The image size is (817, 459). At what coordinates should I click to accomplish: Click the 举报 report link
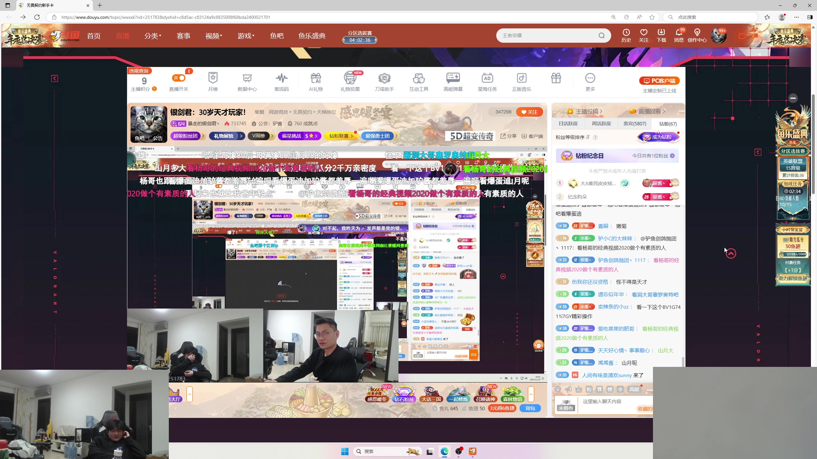tap(259, 112)
